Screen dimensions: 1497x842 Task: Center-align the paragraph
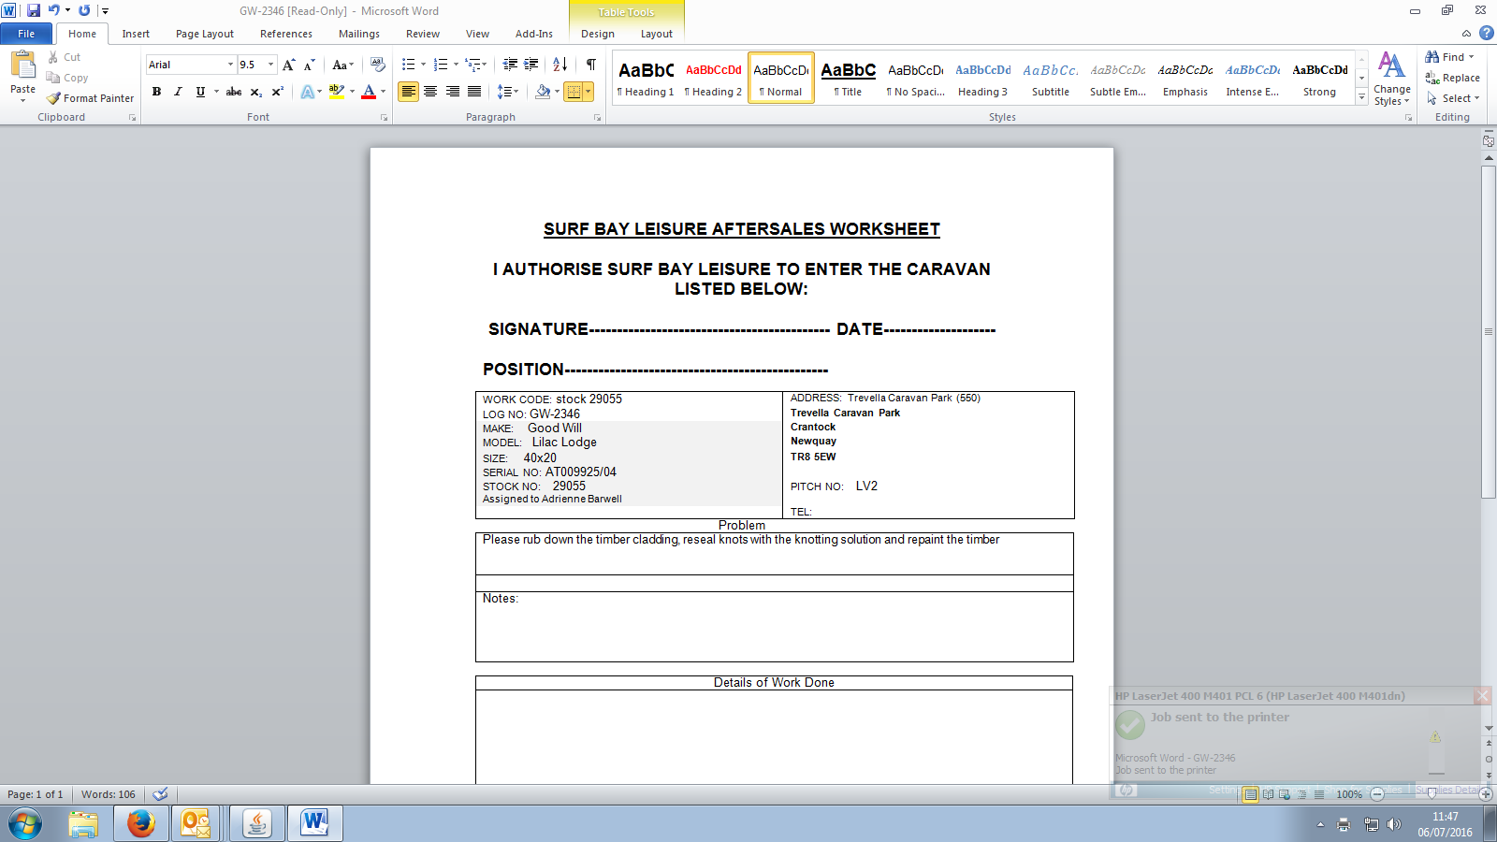click(x=430, y=92)
